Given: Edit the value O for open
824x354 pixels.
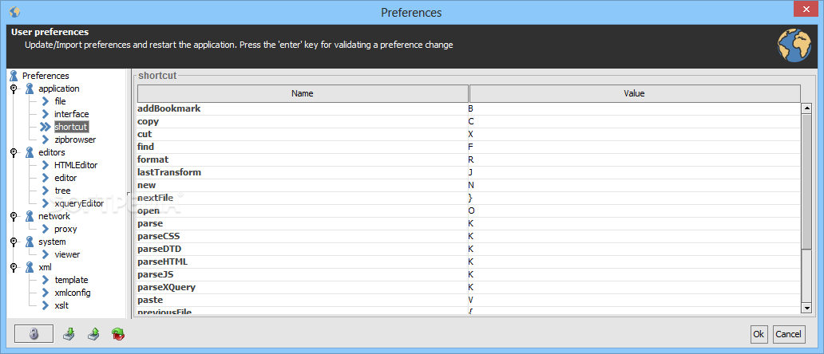Looking at the screenshot, I should point(634,210).
